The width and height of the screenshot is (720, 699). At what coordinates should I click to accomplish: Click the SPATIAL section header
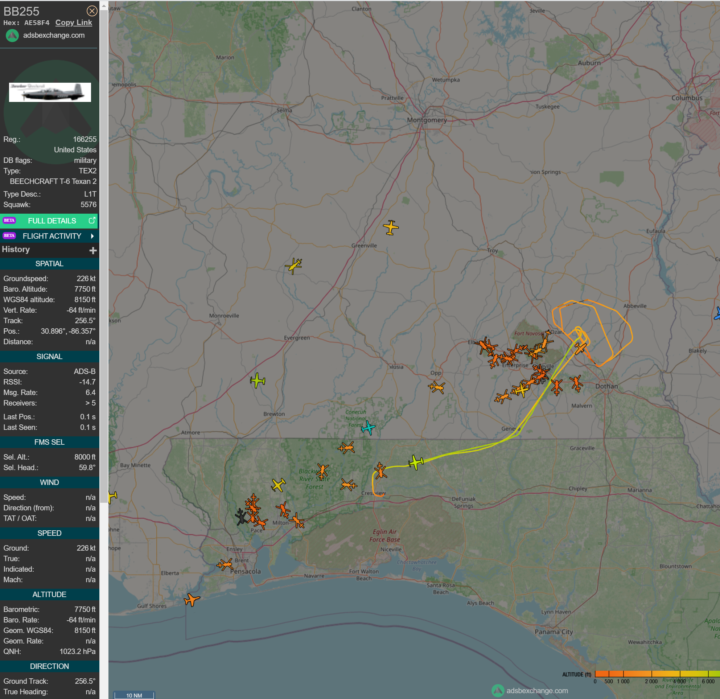click(49, 264)
